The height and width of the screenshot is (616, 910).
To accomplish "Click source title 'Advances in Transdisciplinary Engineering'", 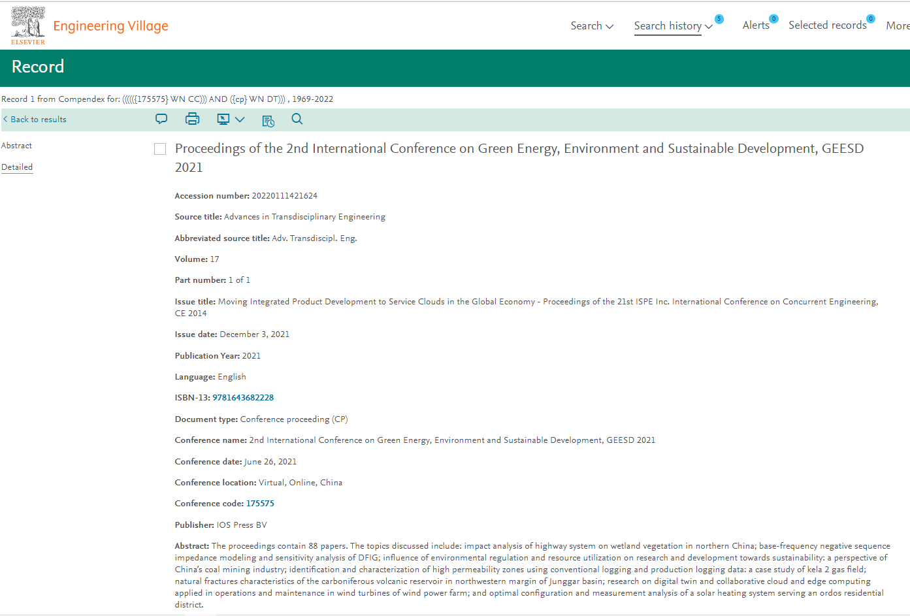I will click(x=304, y=217).
